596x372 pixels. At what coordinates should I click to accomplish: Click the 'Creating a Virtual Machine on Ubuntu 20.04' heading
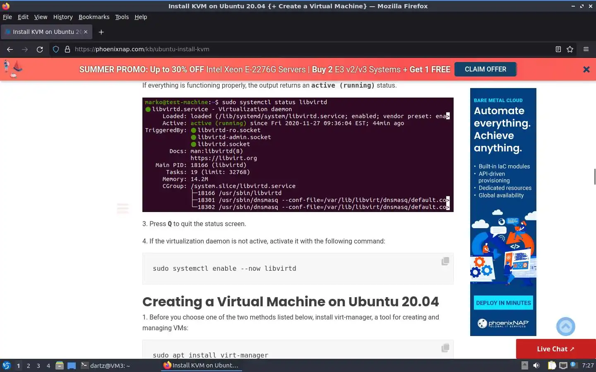pyautogui.click(x=291, y=302)
